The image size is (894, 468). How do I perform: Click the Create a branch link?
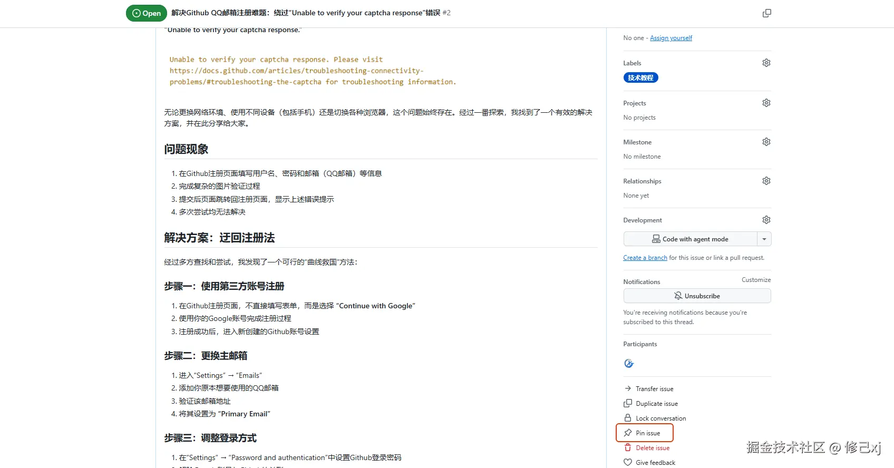click(x=645, y=258)
